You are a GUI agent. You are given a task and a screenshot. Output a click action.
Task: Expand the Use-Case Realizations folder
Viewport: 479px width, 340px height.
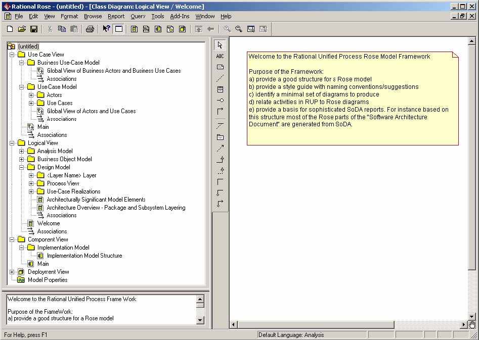point(31,191)
